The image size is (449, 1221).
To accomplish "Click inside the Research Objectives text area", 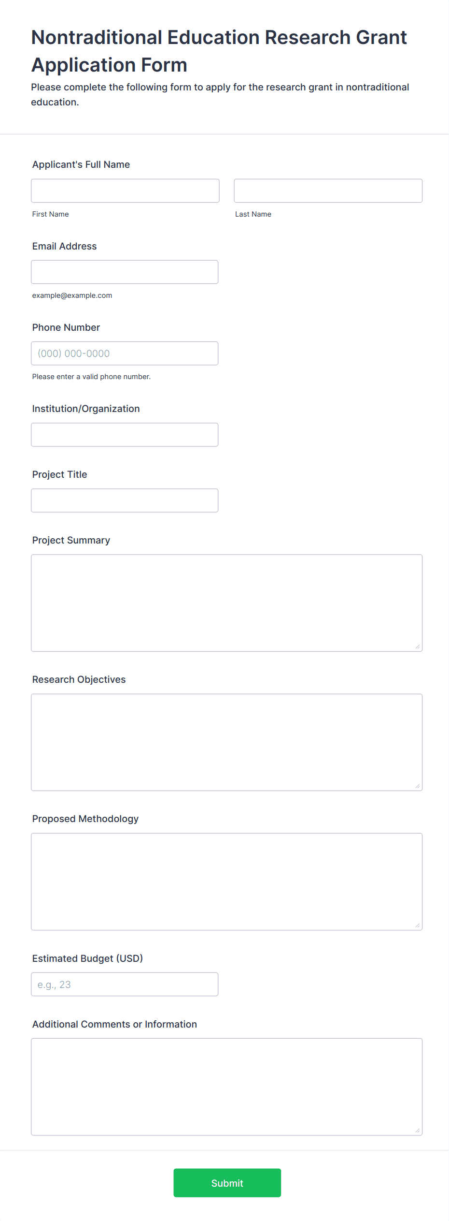I will 226,742.
